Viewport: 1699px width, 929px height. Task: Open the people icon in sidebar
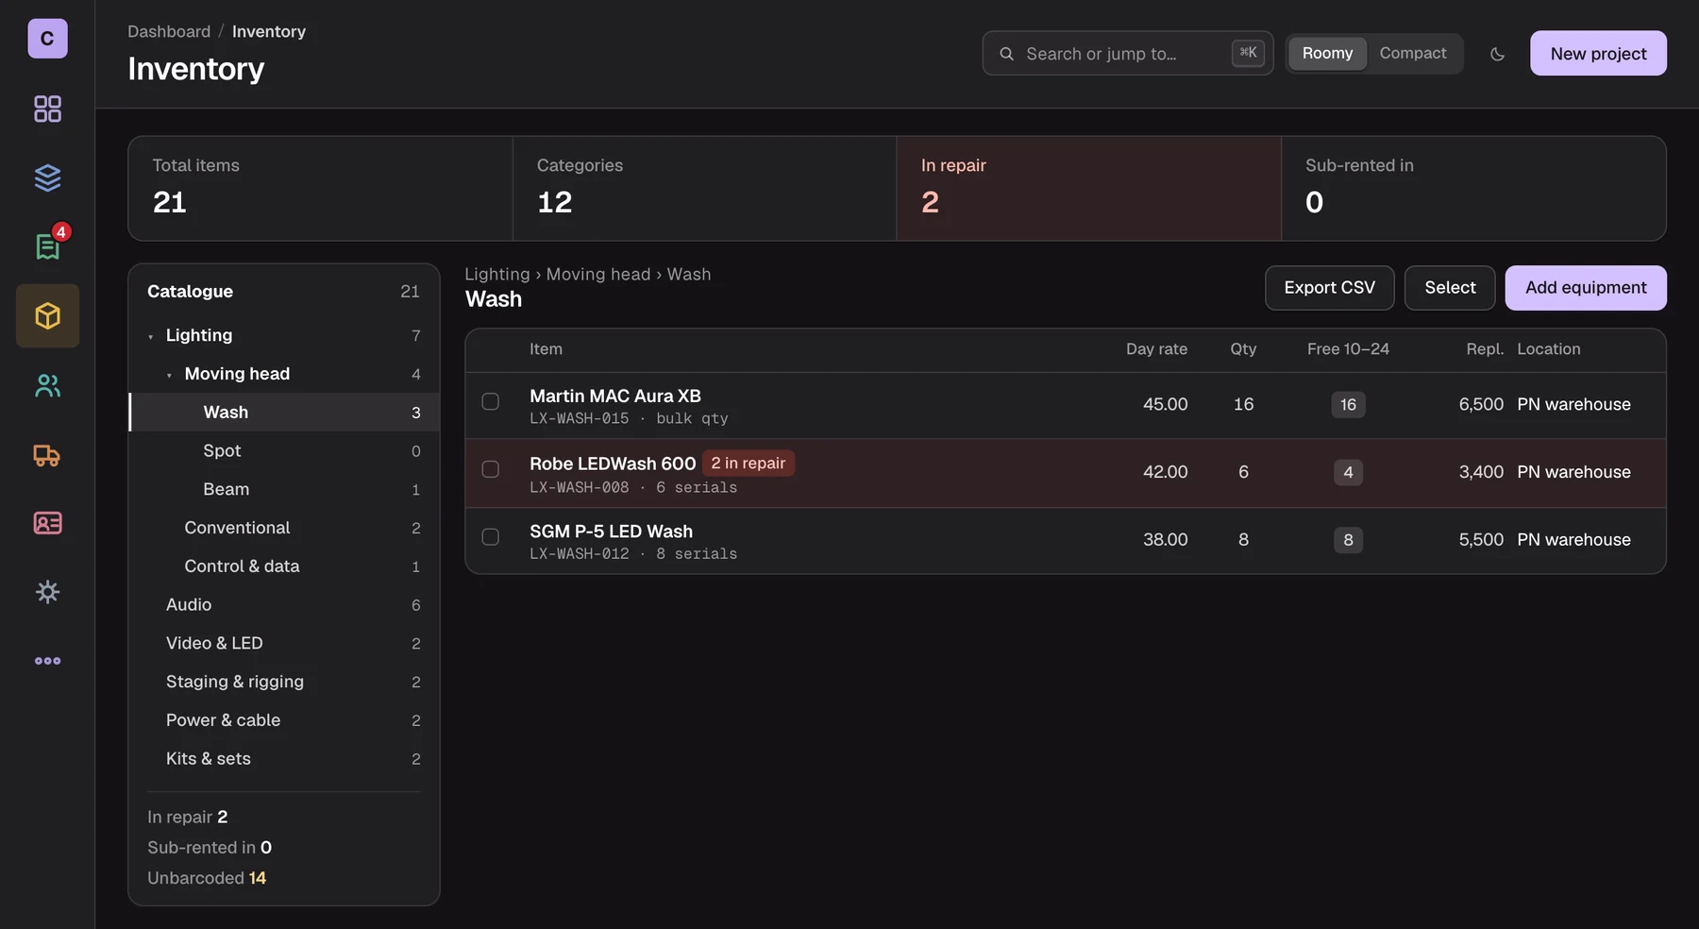[47, 385]
